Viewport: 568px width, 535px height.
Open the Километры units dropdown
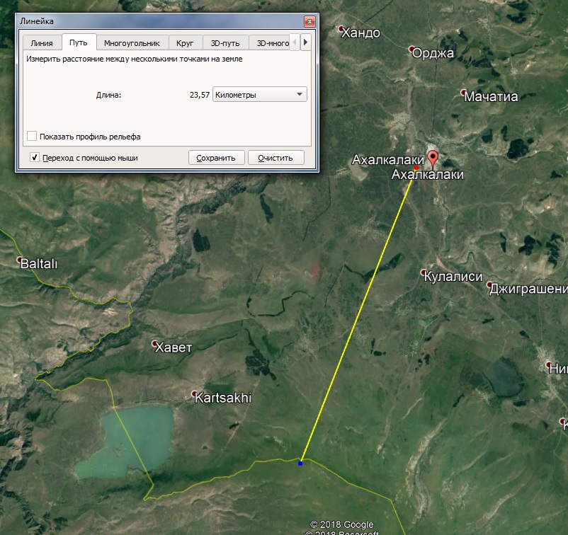260,95
